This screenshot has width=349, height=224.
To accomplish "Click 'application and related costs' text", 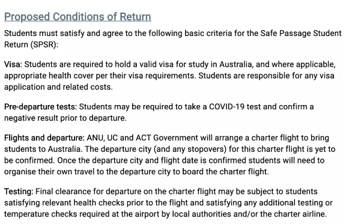I will [x=58, y=87].
